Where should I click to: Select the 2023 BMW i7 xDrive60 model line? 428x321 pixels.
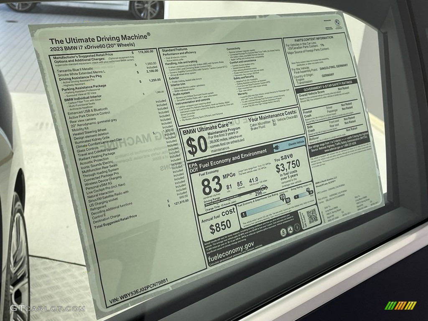click(92, 47)
